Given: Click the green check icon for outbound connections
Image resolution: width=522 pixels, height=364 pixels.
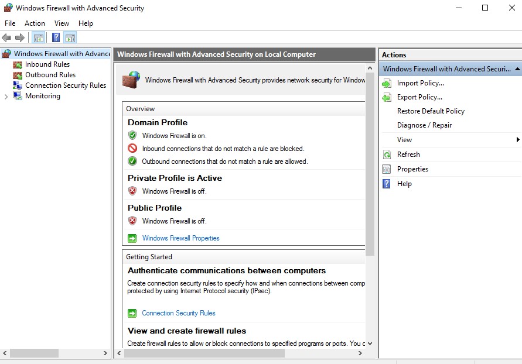Looking at the screenshot, I should click(x=132, y=161).
